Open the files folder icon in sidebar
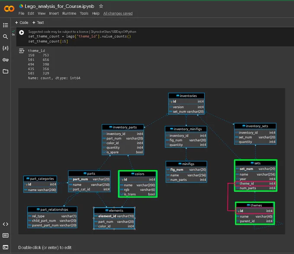294x254 pixels. point(6,71)
